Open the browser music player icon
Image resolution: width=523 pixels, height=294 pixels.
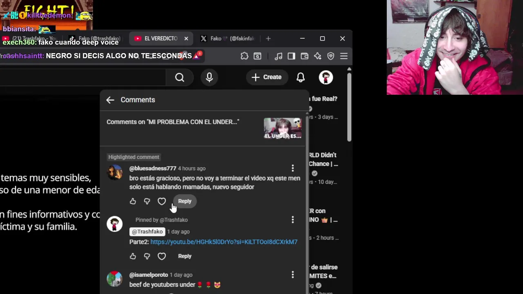click(279, 56)
